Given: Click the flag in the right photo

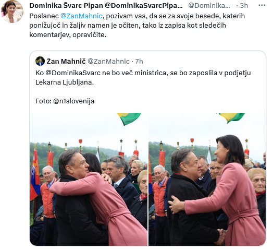Looking at the screenshot, I should [x=231, y=117].
